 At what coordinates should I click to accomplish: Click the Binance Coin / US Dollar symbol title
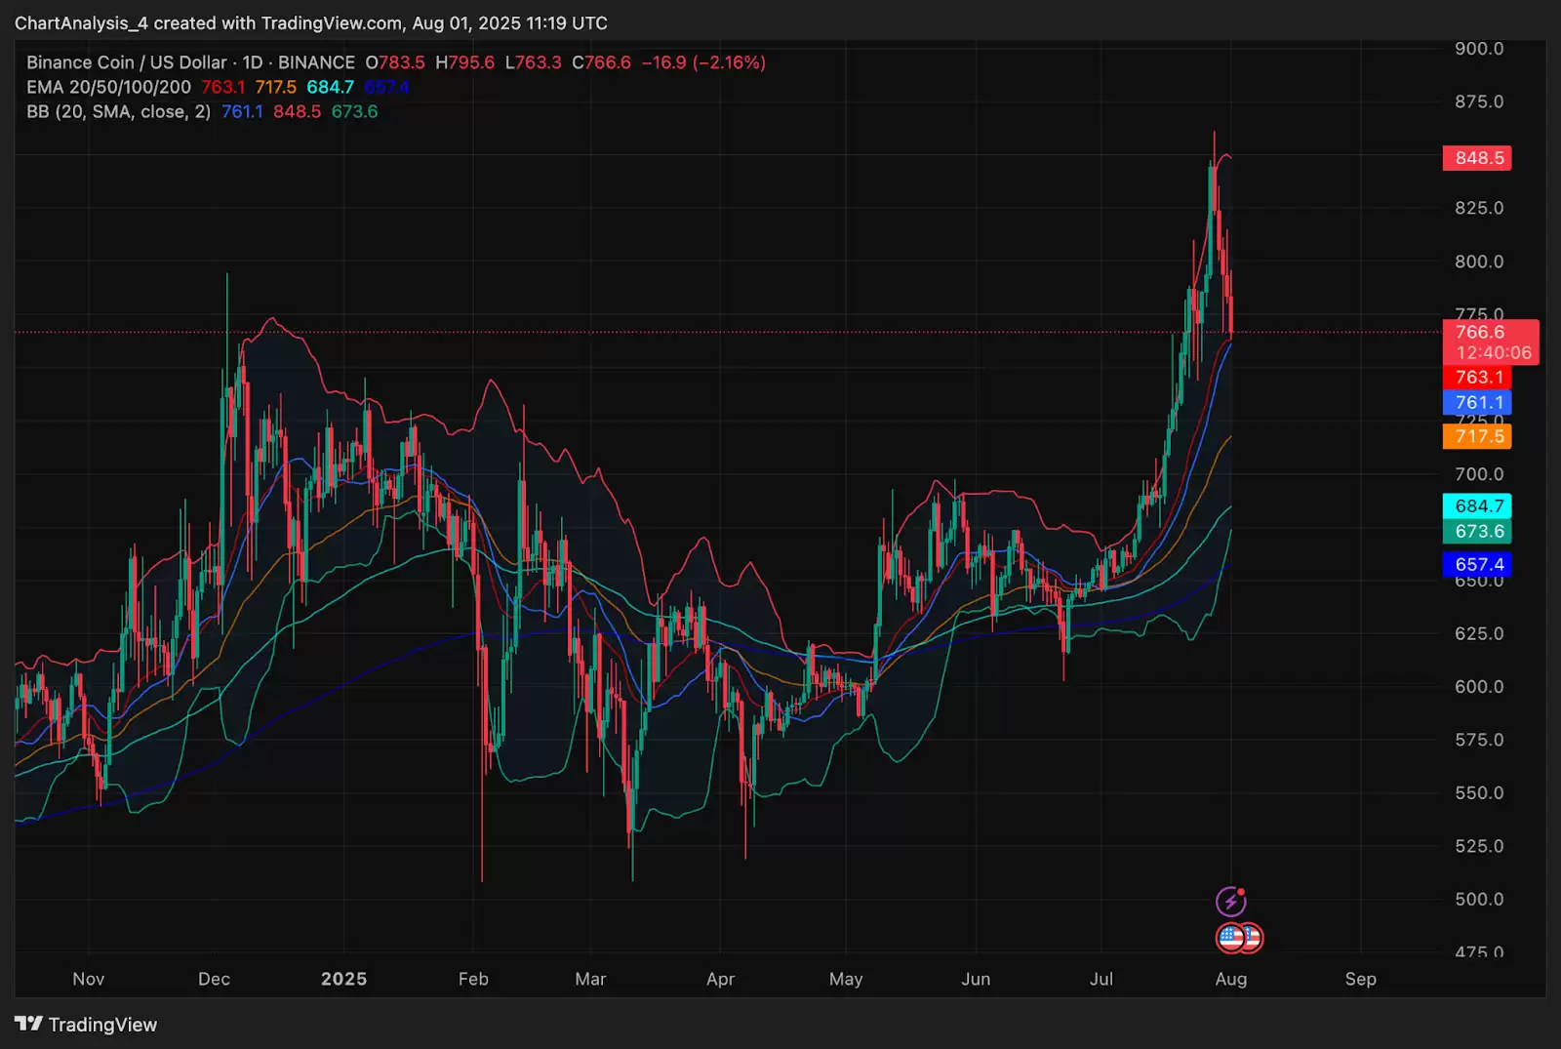point(126,62)
